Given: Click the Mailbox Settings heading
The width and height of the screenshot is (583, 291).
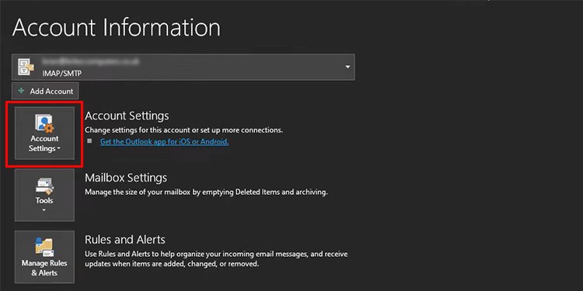Looking at the screenshot, I should pos(126,178).
